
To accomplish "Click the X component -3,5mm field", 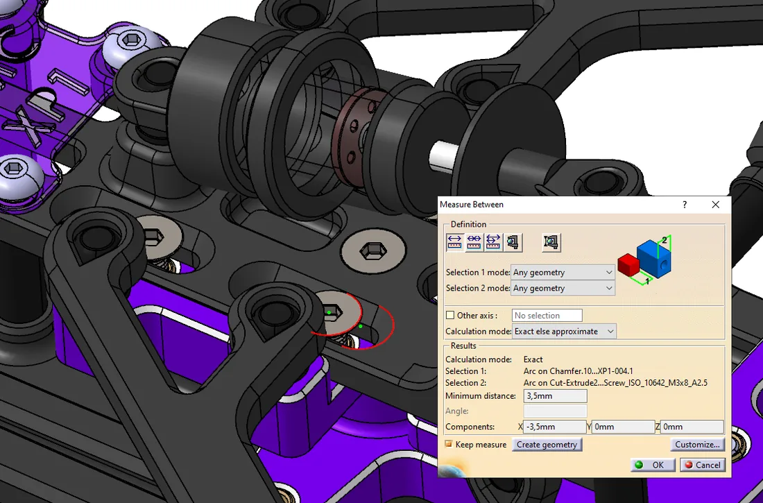I will point(555,427).
